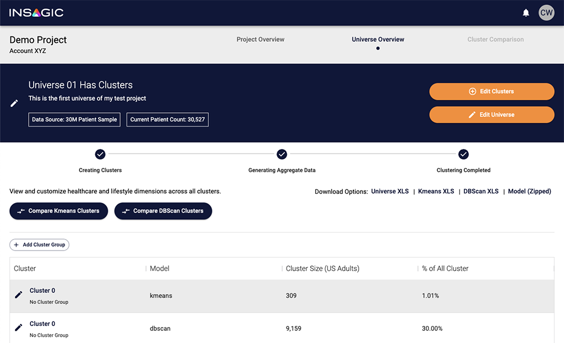Viewport: 564px width, 343px height.
Task: Download the Universe XLS file
Action: [390, 192]
